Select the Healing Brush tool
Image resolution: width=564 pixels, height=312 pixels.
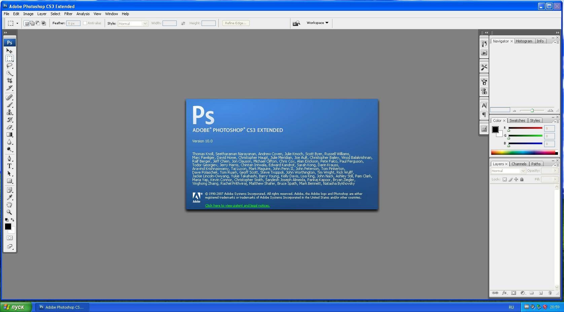pos(9,97)
